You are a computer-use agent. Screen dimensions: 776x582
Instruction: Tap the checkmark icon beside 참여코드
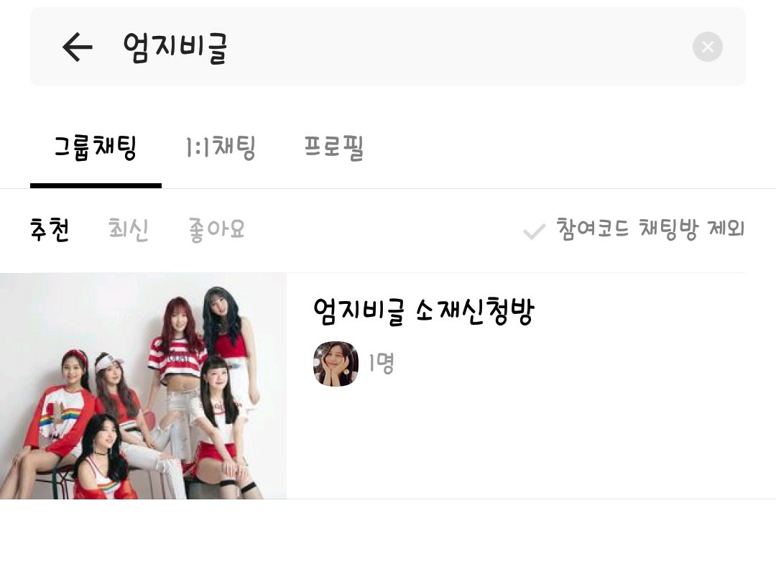click(x=535, y=231)
